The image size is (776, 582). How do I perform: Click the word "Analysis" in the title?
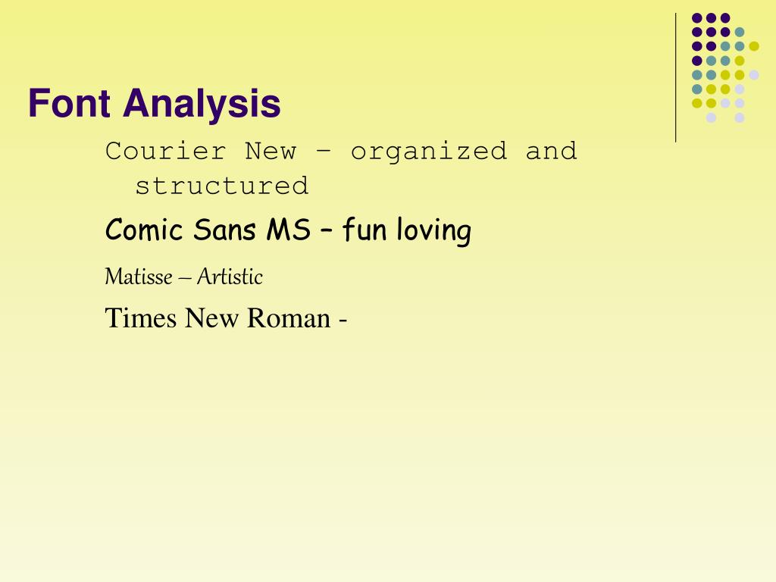(202, 105)
